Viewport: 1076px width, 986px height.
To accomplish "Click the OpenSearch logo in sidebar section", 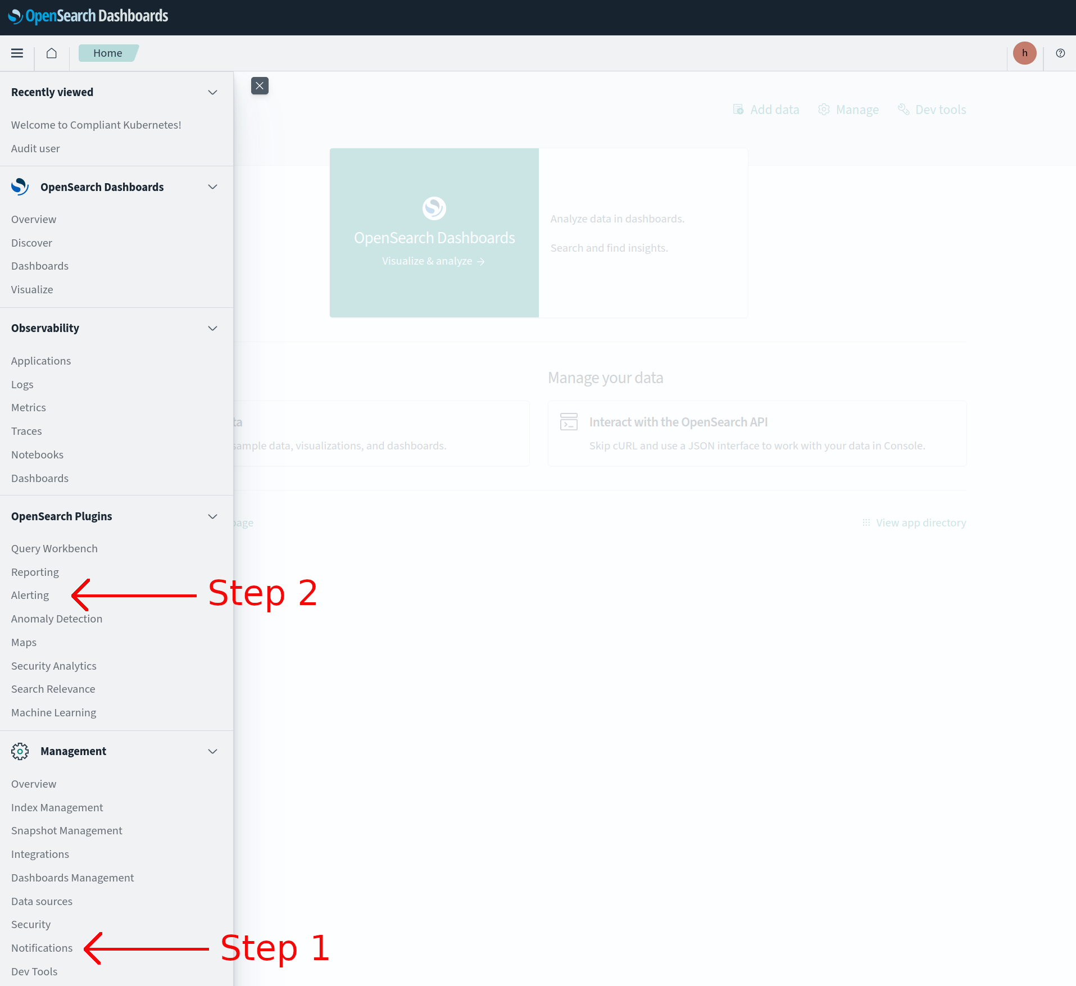I will point(20,187).
